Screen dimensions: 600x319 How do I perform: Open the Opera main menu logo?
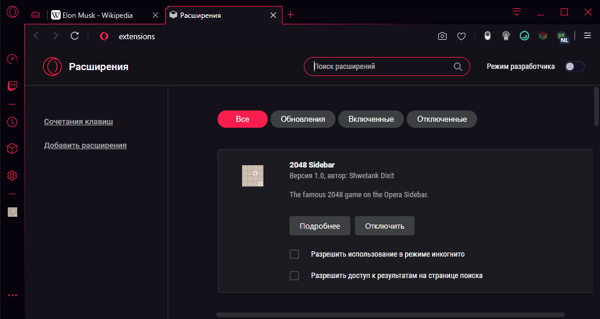click(12, 12)
